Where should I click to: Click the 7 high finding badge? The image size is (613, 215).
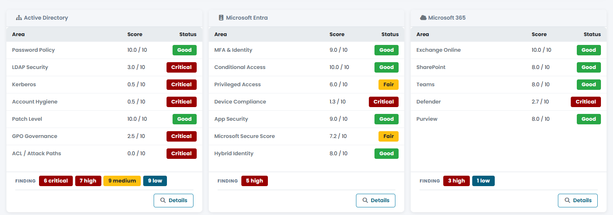(x=88, y=181)
